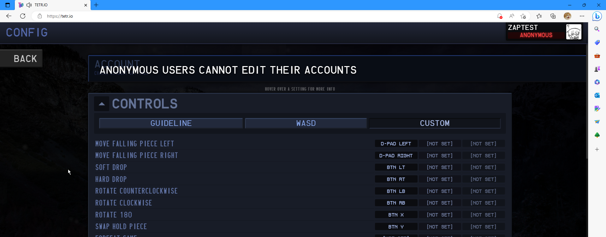606x237 pixels.
Task: Open the ZAPTEST user profile avatar
Action: tap(573, 32)
